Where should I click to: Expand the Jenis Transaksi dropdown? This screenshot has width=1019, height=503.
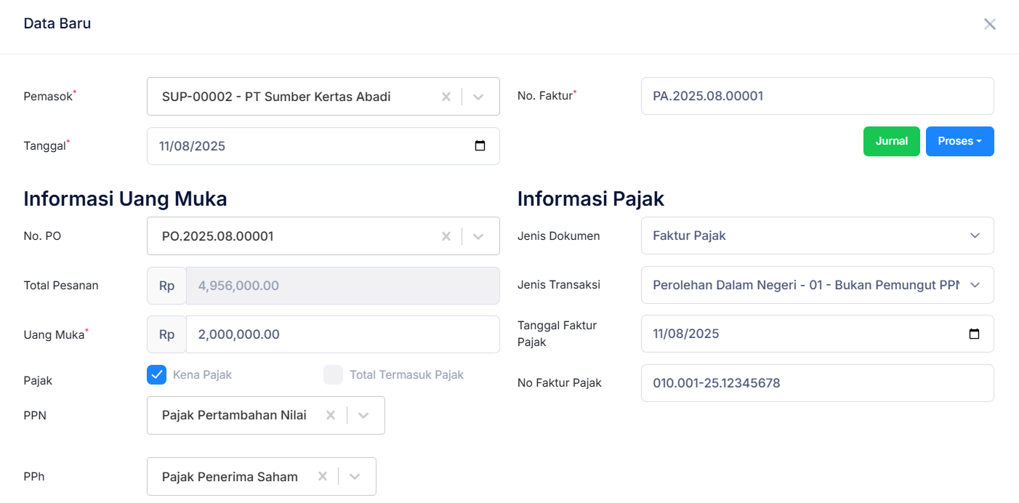[x=975, y=285]
